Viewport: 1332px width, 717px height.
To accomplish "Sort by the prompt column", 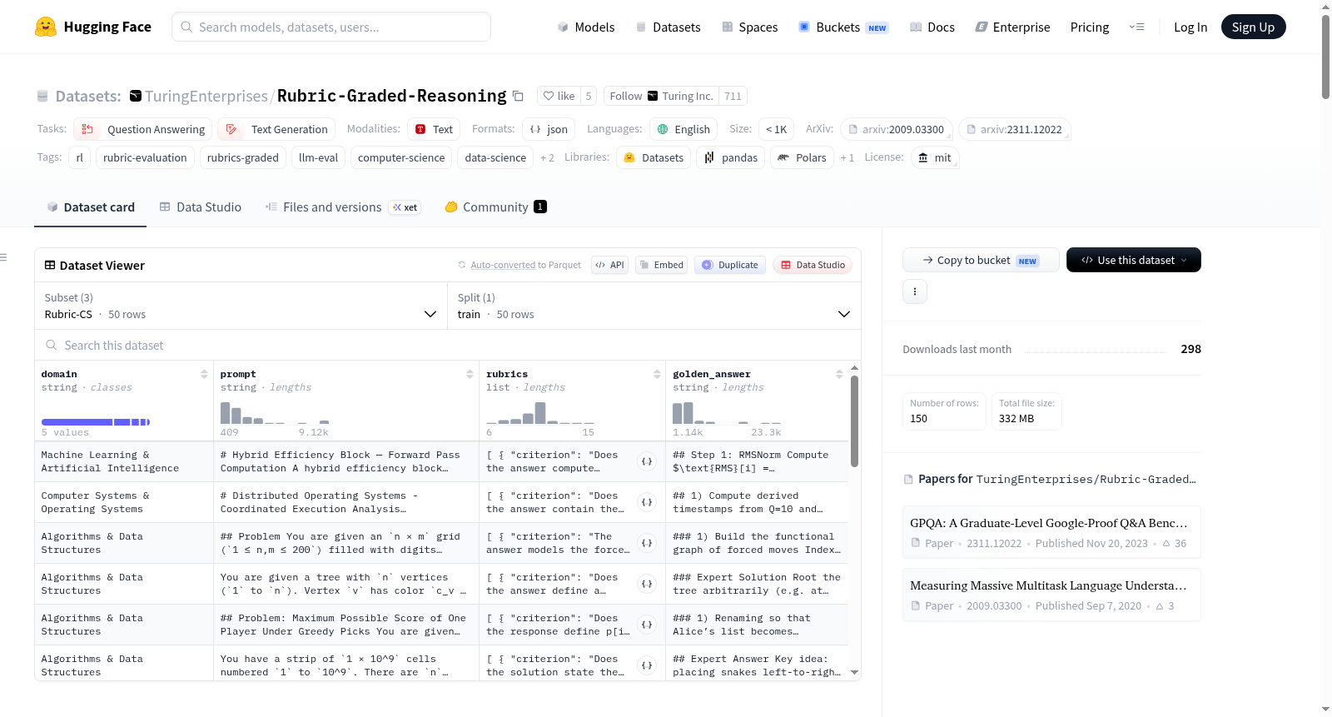I will [470, 374].
